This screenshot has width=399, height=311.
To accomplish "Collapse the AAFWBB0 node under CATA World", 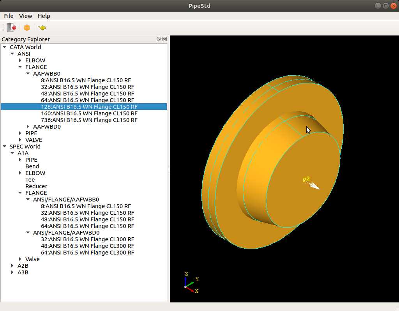I will 28,73.
